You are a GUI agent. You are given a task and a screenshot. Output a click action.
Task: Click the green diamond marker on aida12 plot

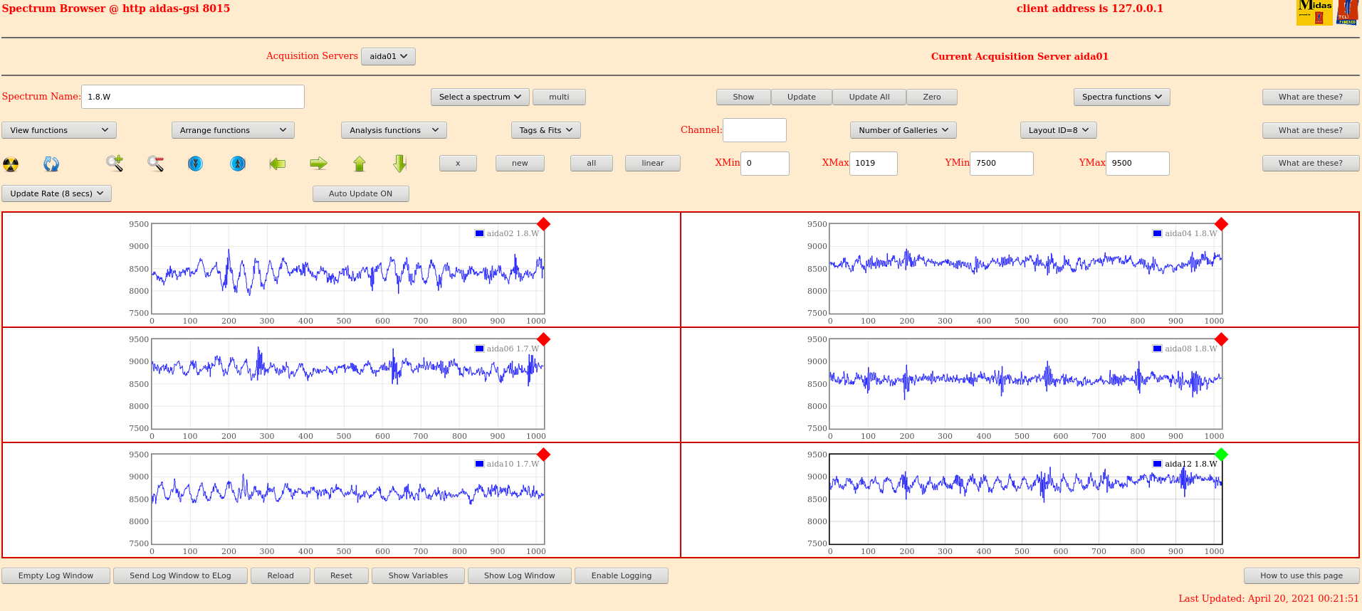coord(1222,455)
